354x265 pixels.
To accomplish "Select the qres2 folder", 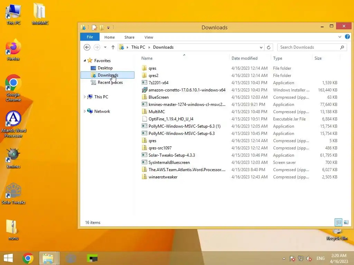I will 153,76.
